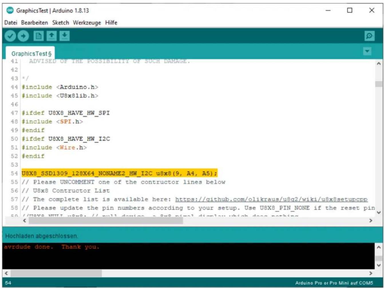Click '#ifdef U8X8_HAVE_HW_SPI' line
384x288 pixels.
[66, 113]
